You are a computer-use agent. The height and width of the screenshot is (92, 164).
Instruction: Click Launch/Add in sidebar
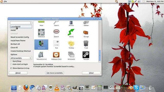21,27
